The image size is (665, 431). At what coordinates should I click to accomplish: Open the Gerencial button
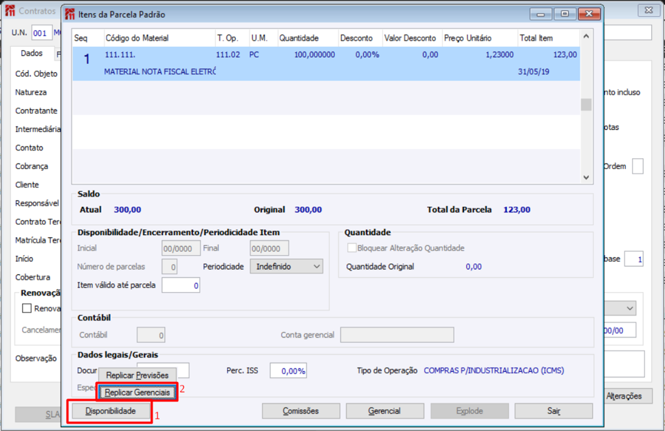[x=384, y=411]
